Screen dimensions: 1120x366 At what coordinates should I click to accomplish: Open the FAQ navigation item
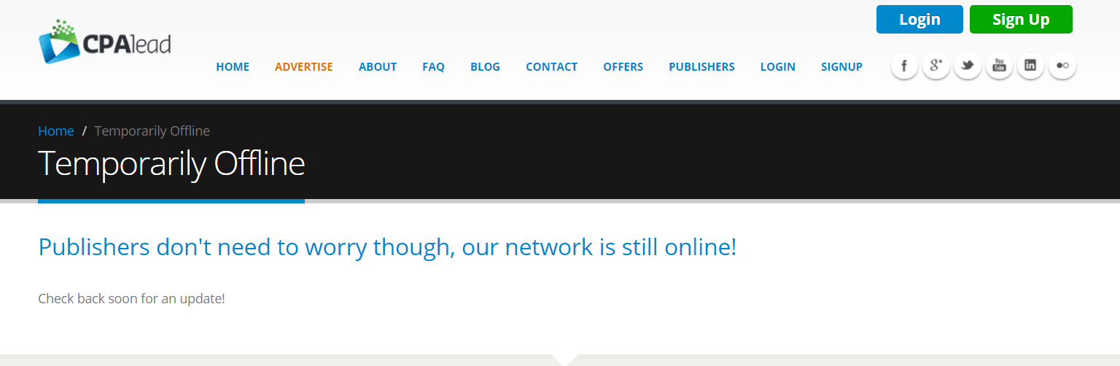[x=433, y=66]
